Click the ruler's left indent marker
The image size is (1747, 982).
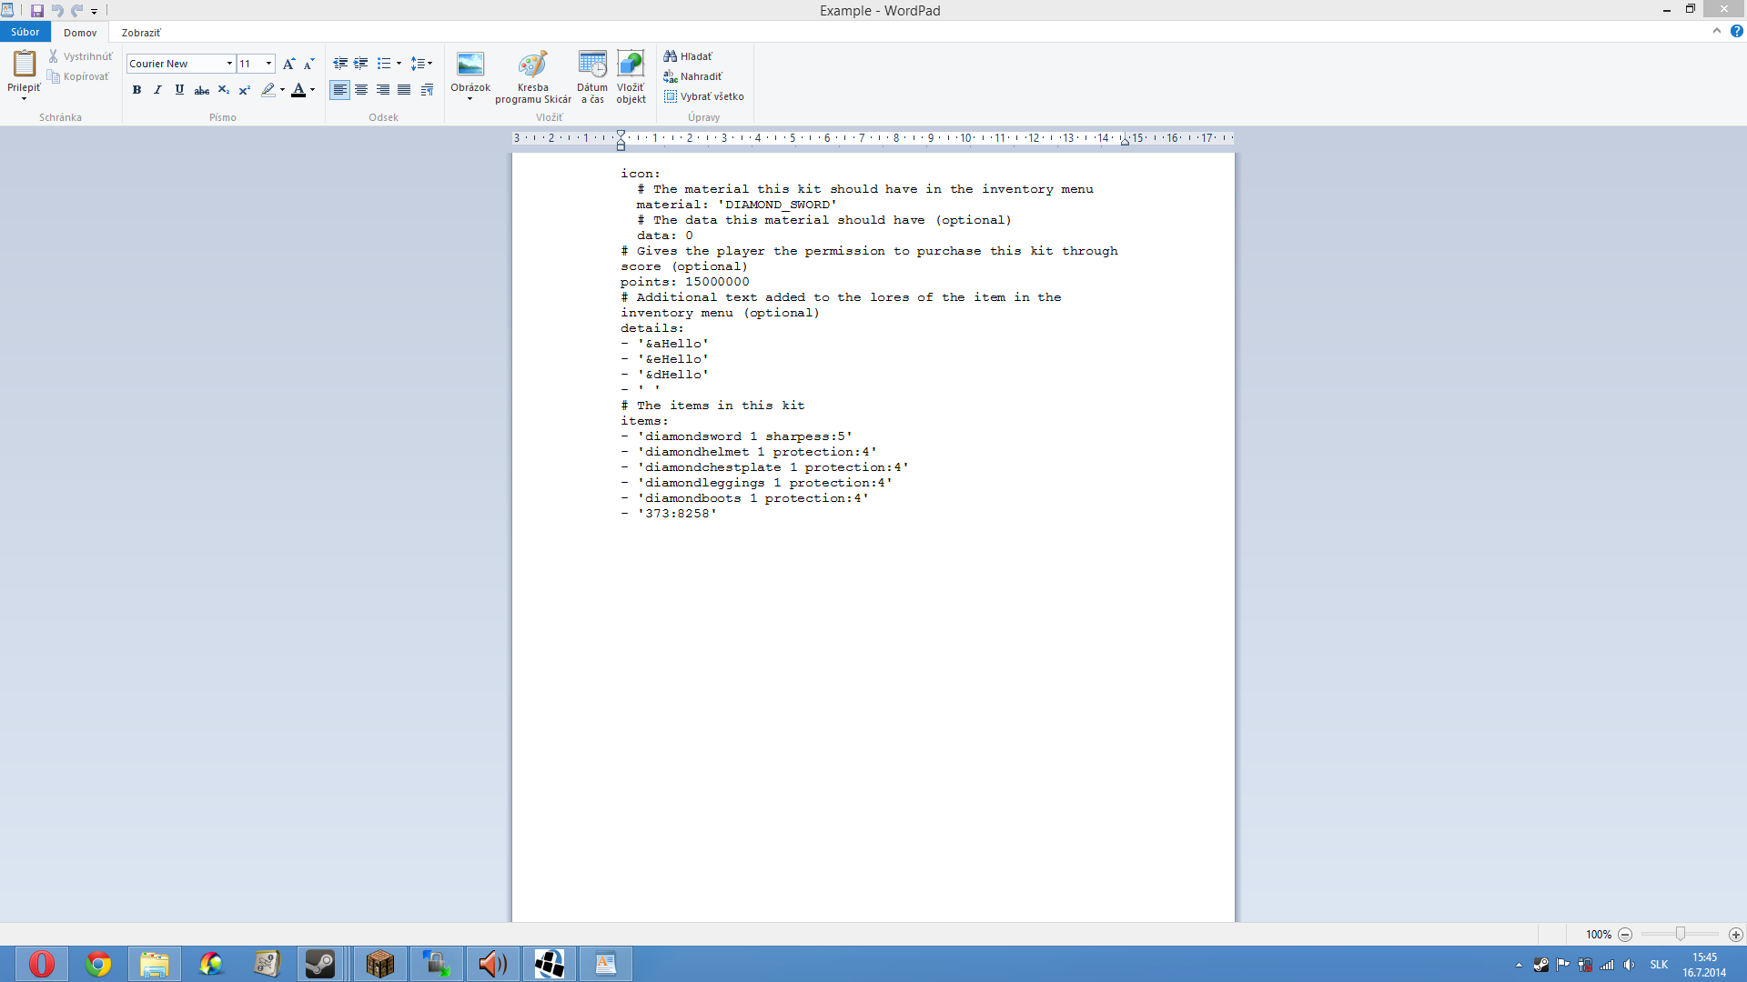pos(621,145)
